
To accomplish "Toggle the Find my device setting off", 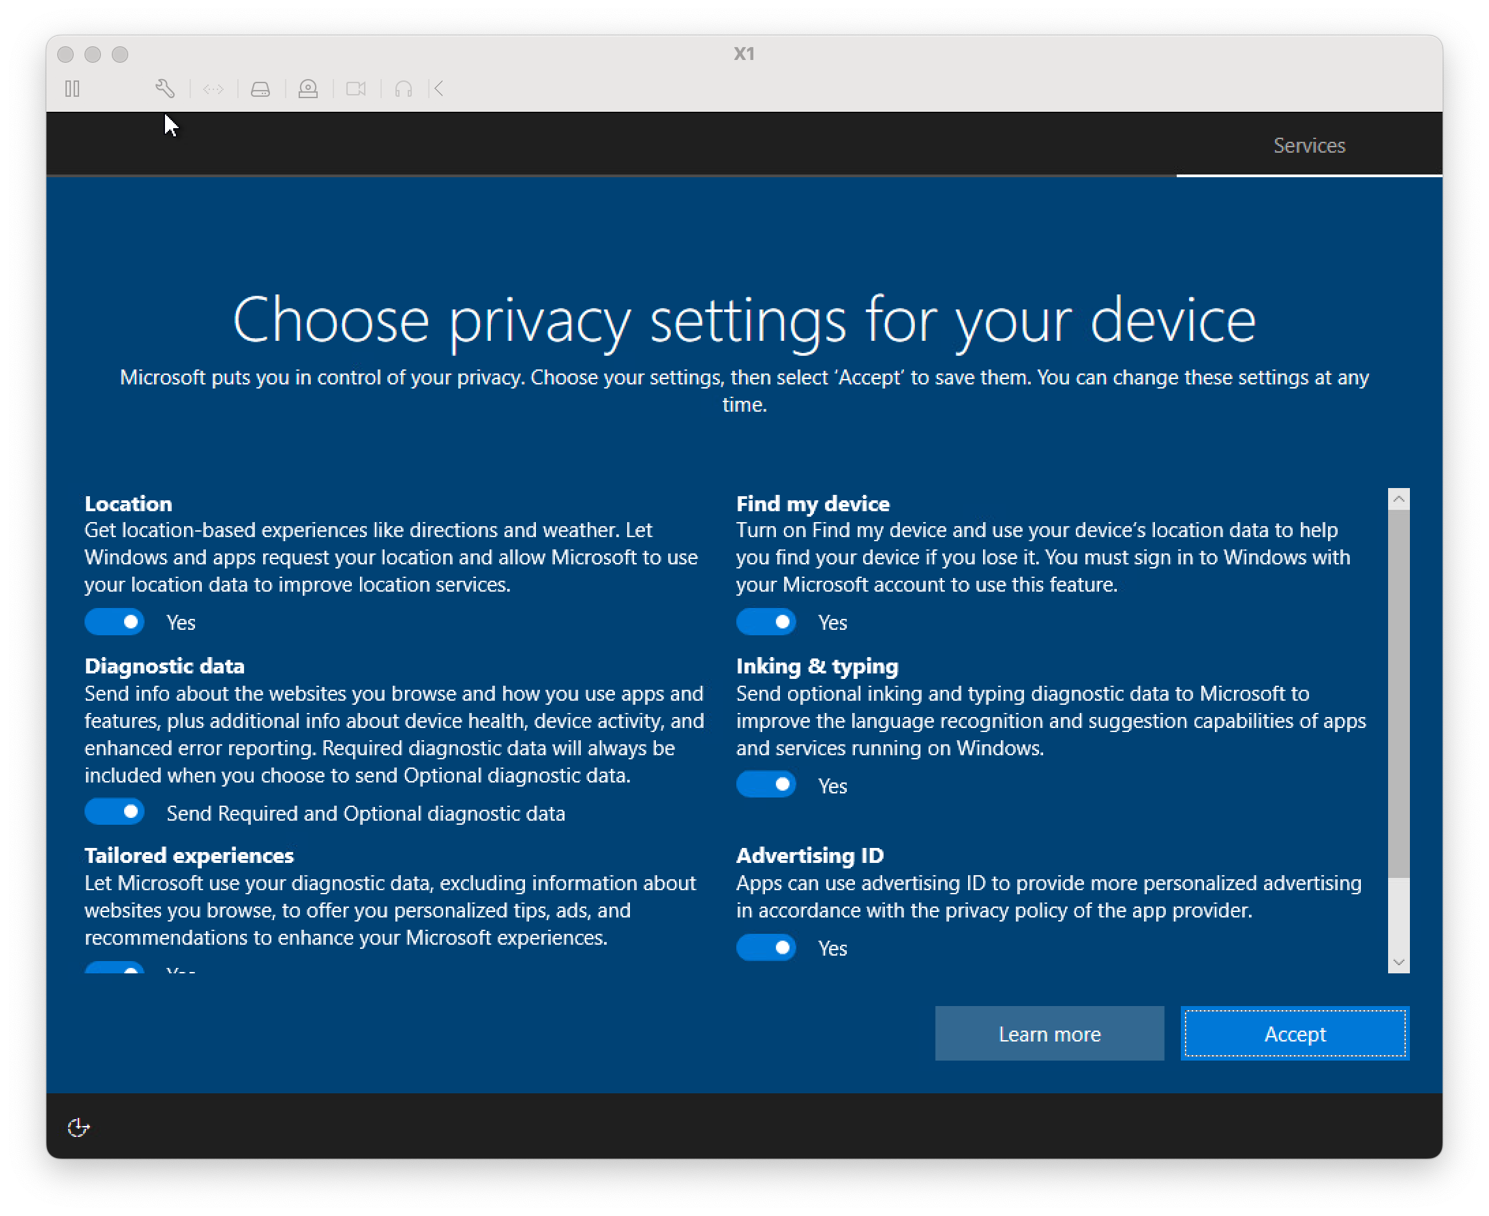I will coord(767,622).
